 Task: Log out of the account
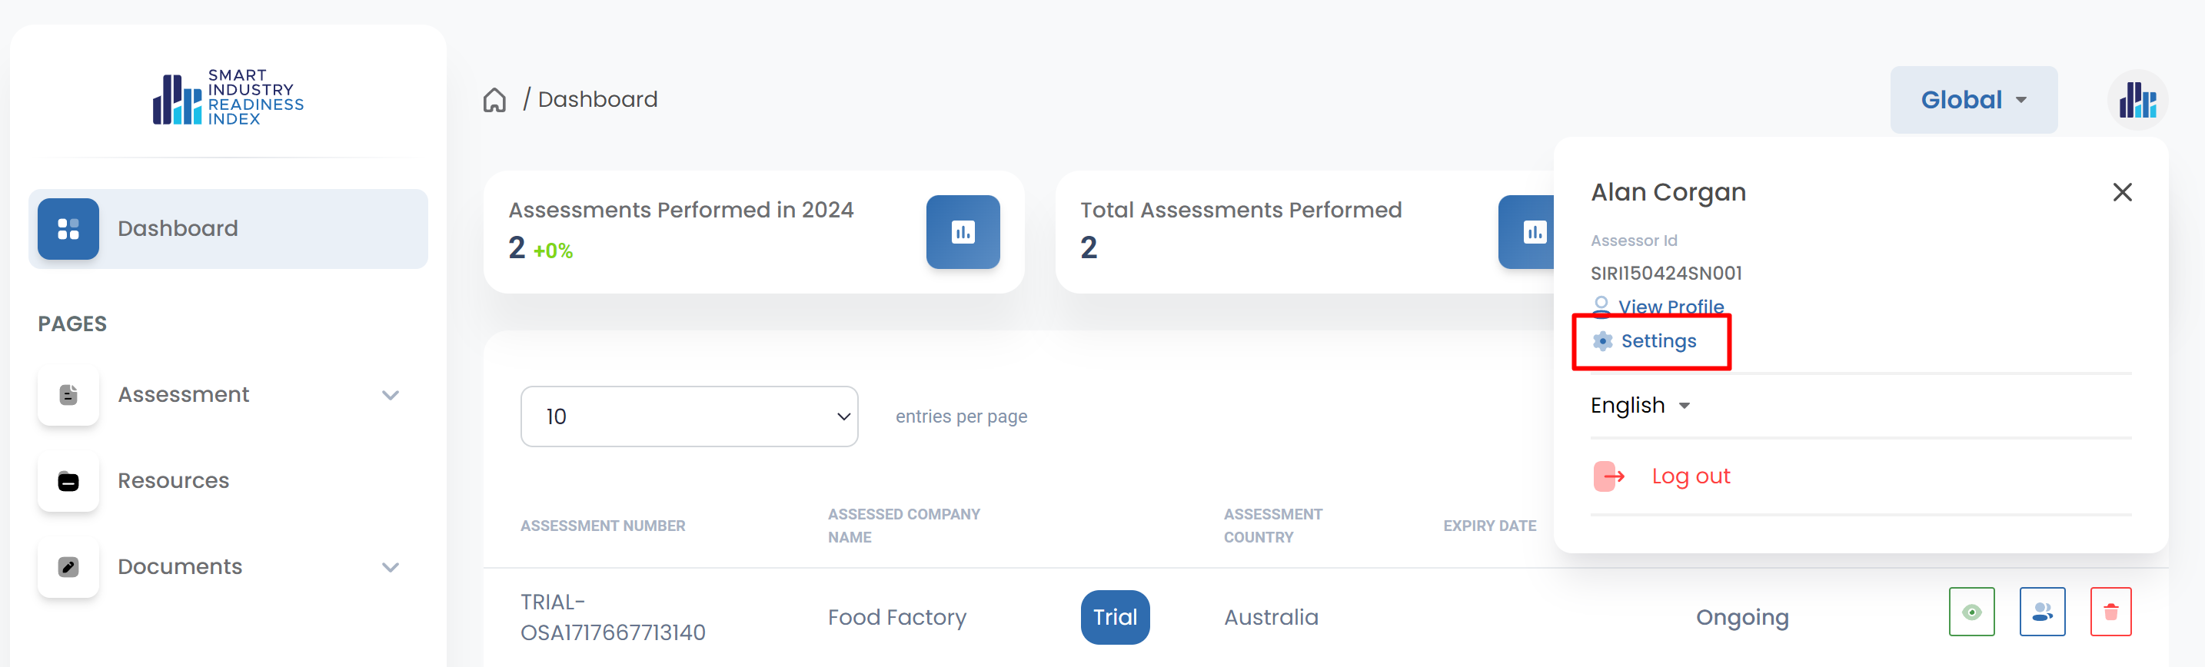pos(1690,476)
